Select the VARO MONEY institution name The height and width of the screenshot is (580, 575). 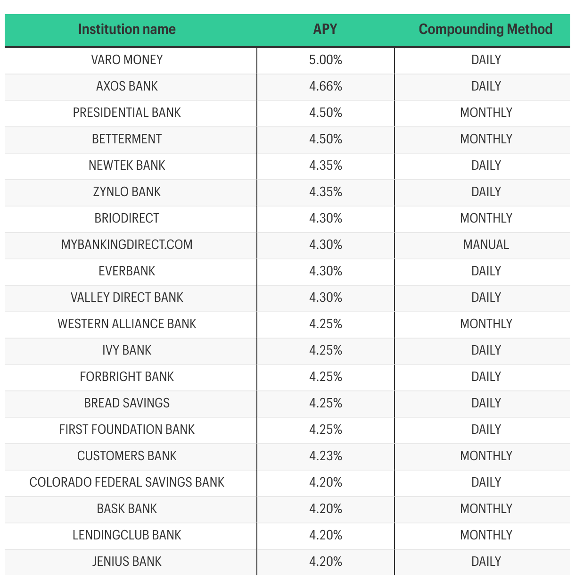(x=127, y=60)
